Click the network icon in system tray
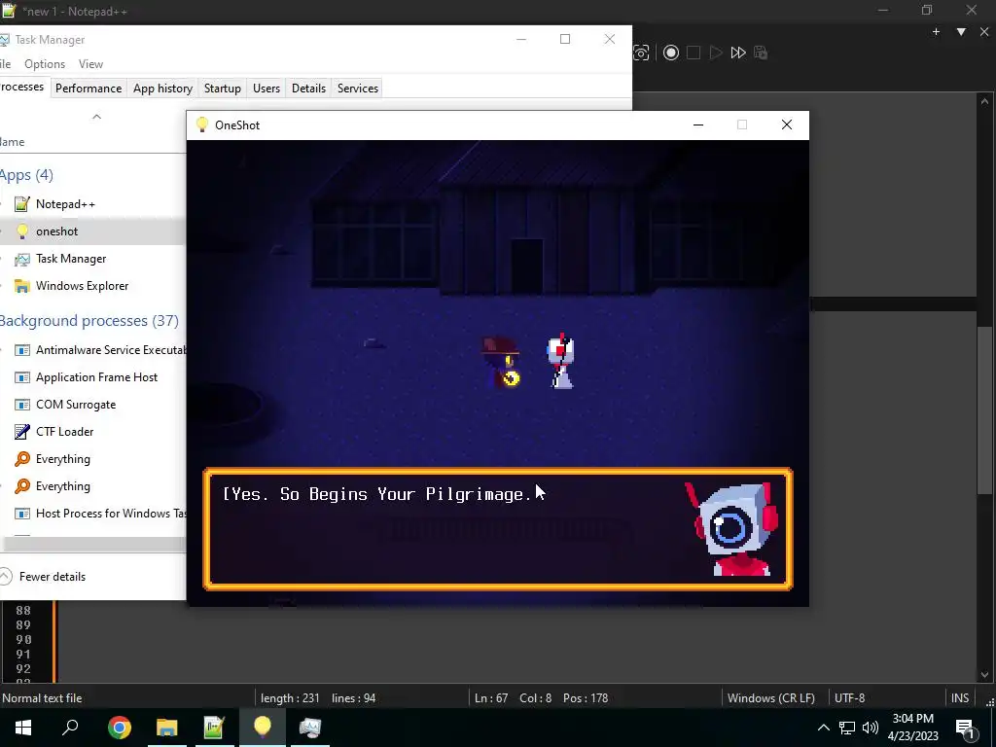The width and height of the screenshot is (996, 747). (x=847, y=728)
